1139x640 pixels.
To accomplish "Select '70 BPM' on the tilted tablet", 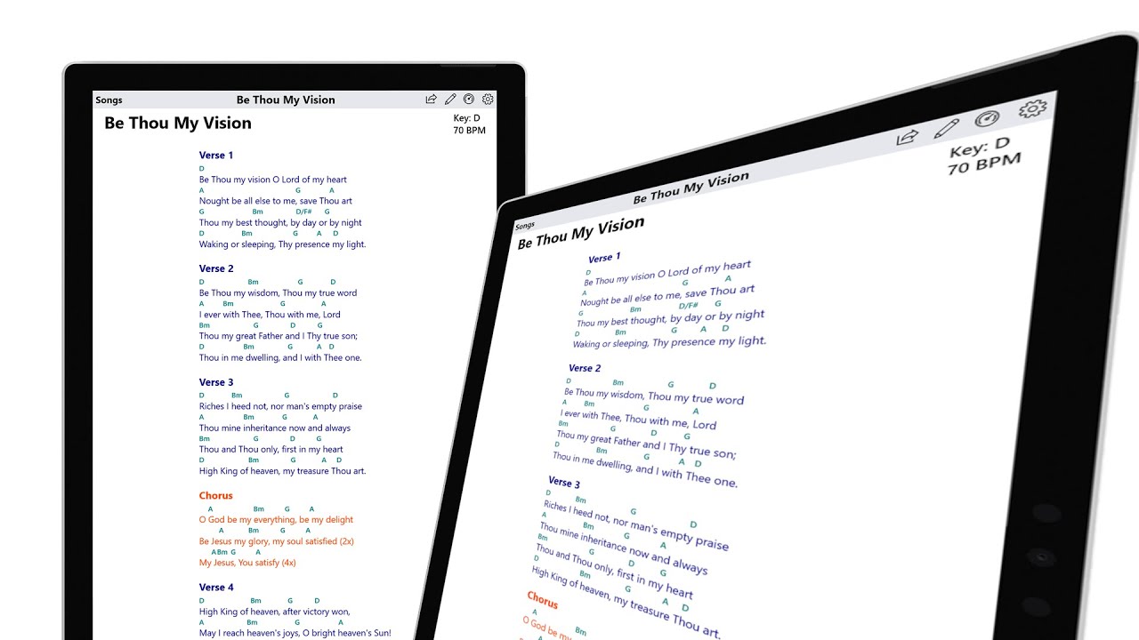I will coord(983,164).
